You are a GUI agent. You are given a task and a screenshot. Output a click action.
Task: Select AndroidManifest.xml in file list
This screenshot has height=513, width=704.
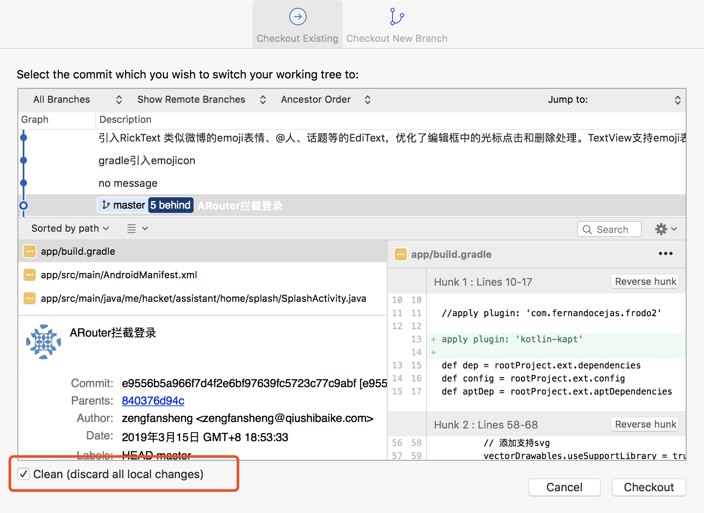[x=203, y=275]
